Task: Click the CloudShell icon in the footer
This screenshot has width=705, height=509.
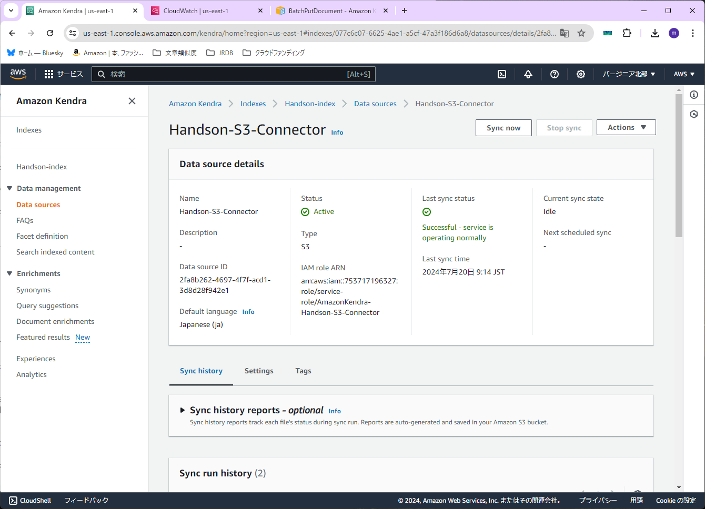Action: 13,501
